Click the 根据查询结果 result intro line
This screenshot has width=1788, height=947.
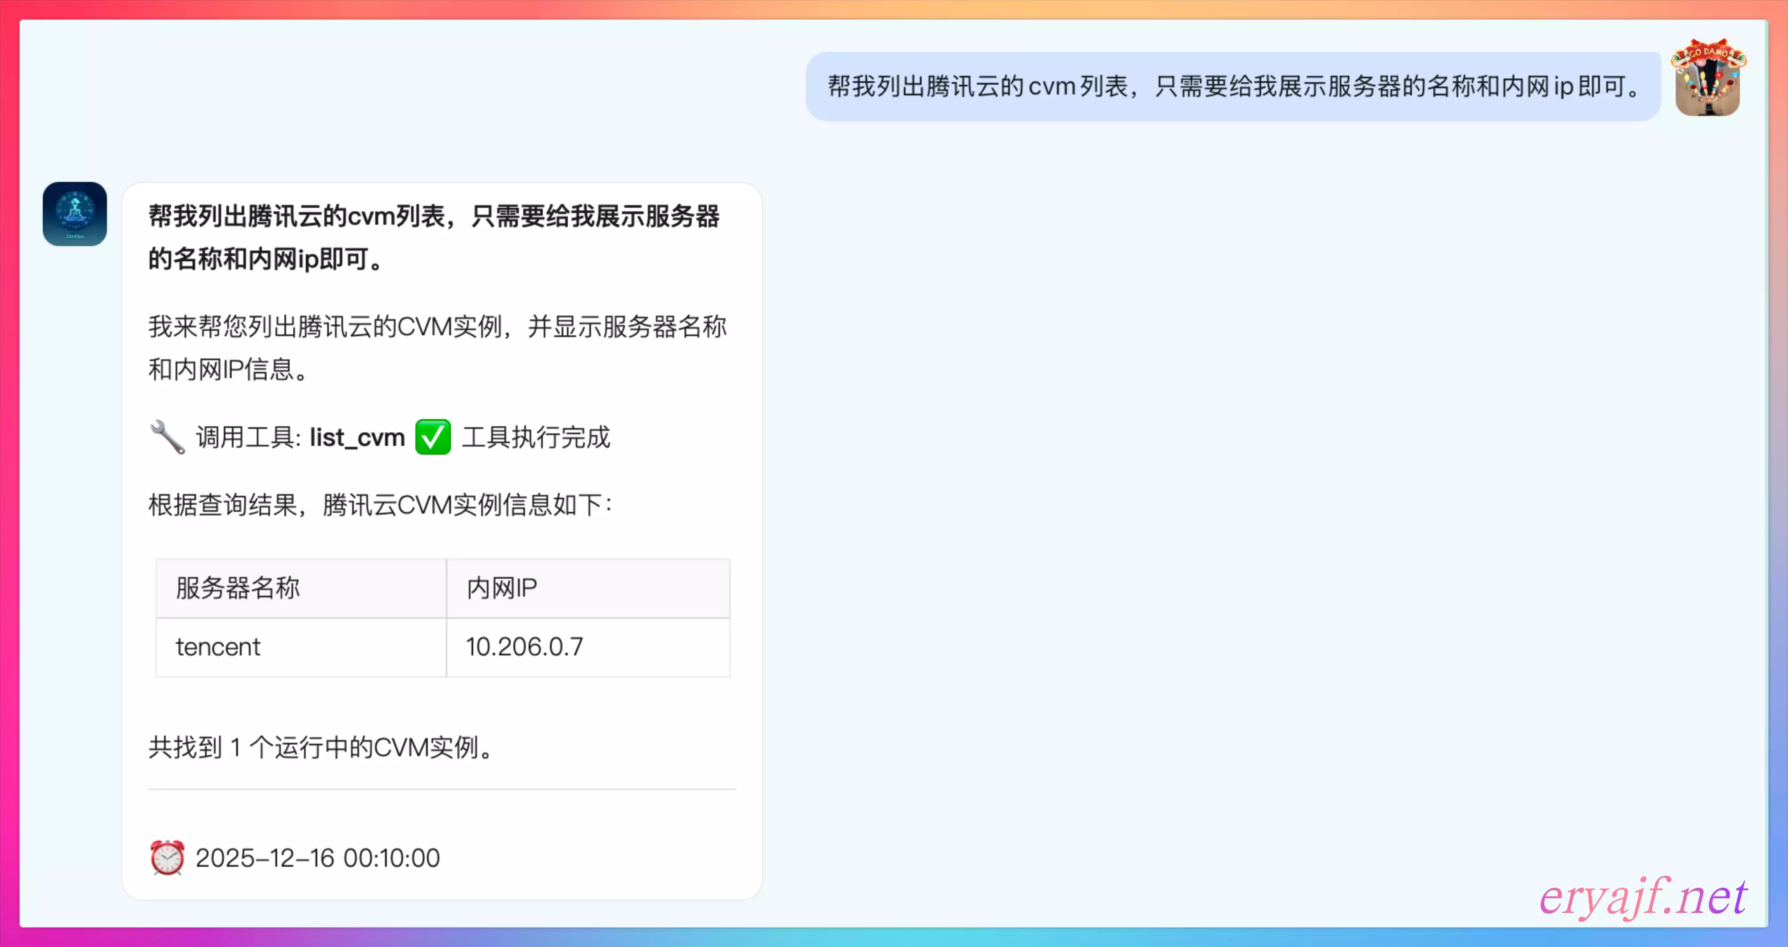coord(380,505)
